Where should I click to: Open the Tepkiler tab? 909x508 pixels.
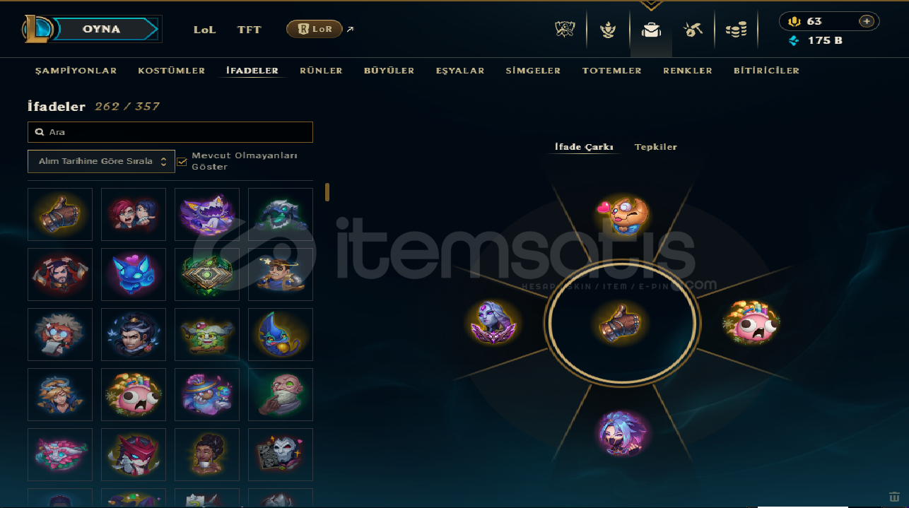point(656,147)
